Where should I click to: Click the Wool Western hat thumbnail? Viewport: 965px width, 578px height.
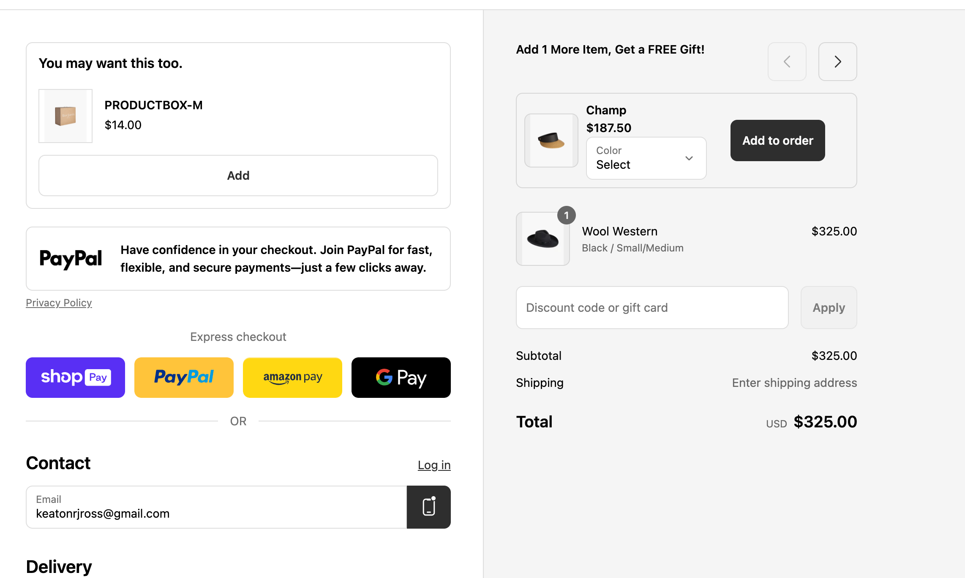coord(543,239)
